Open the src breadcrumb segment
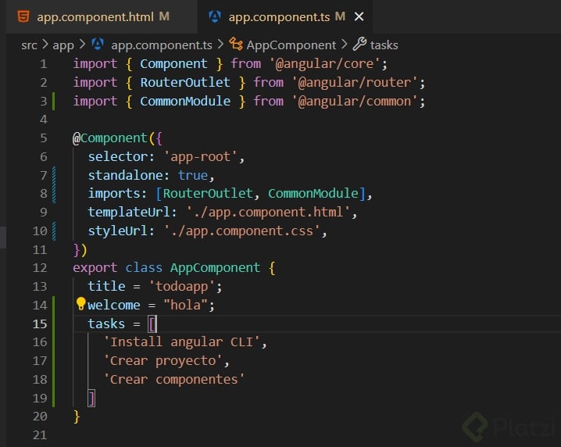The width and height of the screenshot is (561, 447). click(29, 45)
